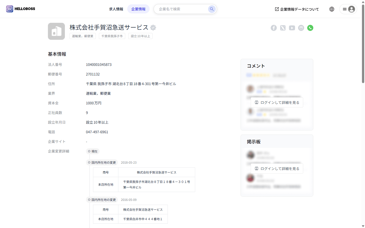Click the 郵便番号 value 2701132

coord(93,74)
